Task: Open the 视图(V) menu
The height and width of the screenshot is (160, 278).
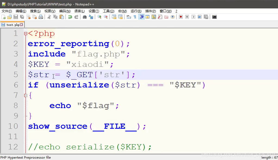Action: [50, 11]
